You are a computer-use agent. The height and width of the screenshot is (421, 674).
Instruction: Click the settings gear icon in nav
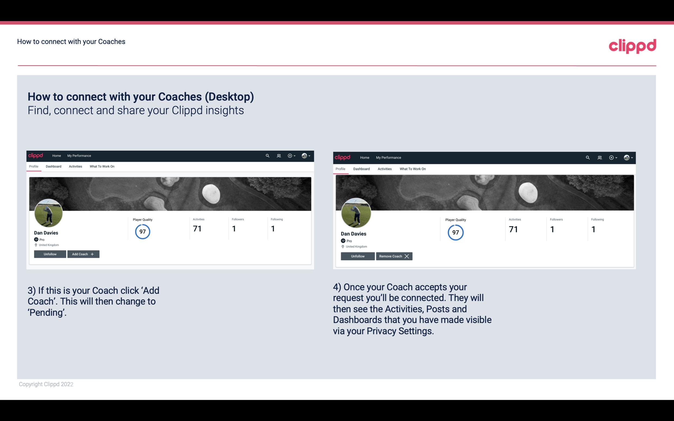click(x=290, y=155)
